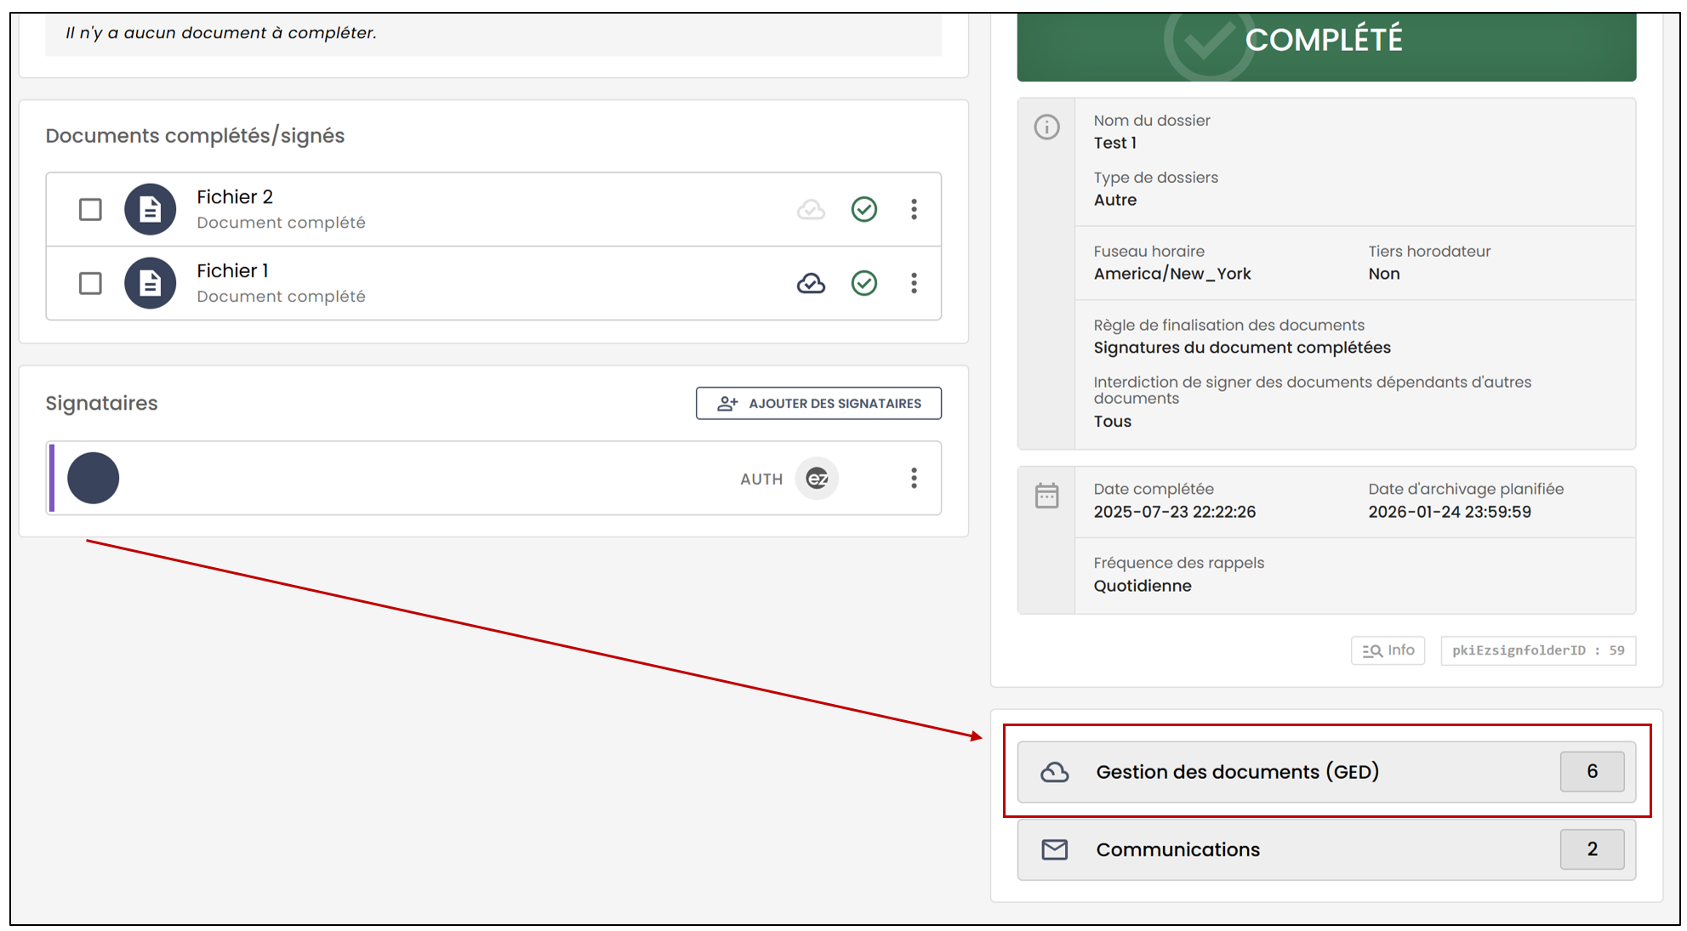Open the three-dot menu for Fichier 2

pos(915,209)
